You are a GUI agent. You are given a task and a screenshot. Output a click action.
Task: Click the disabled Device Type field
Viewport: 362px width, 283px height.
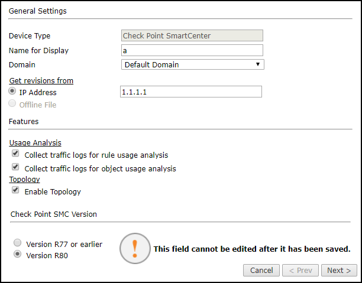click(192, 36)
